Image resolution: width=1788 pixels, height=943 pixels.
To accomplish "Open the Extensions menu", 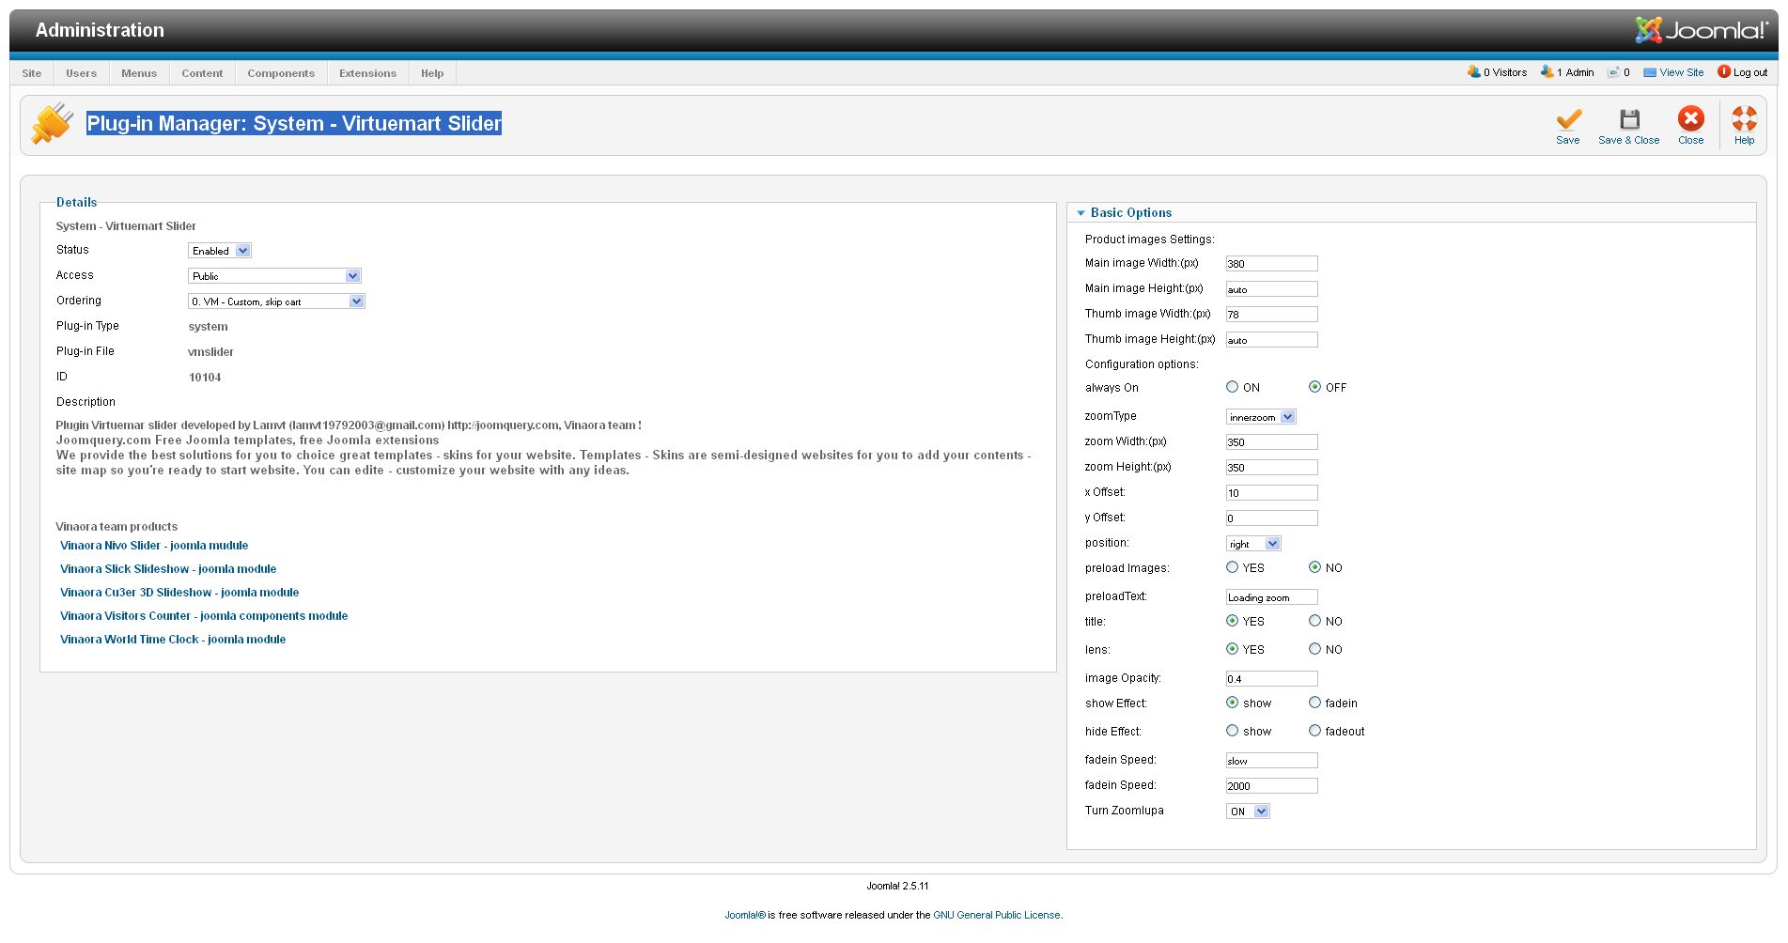I will (367, 73).
